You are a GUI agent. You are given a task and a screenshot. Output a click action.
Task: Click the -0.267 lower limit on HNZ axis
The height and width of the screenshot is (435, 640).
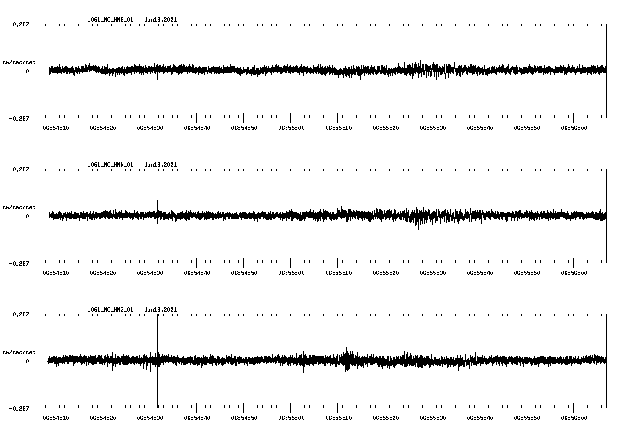pos(19,408)
